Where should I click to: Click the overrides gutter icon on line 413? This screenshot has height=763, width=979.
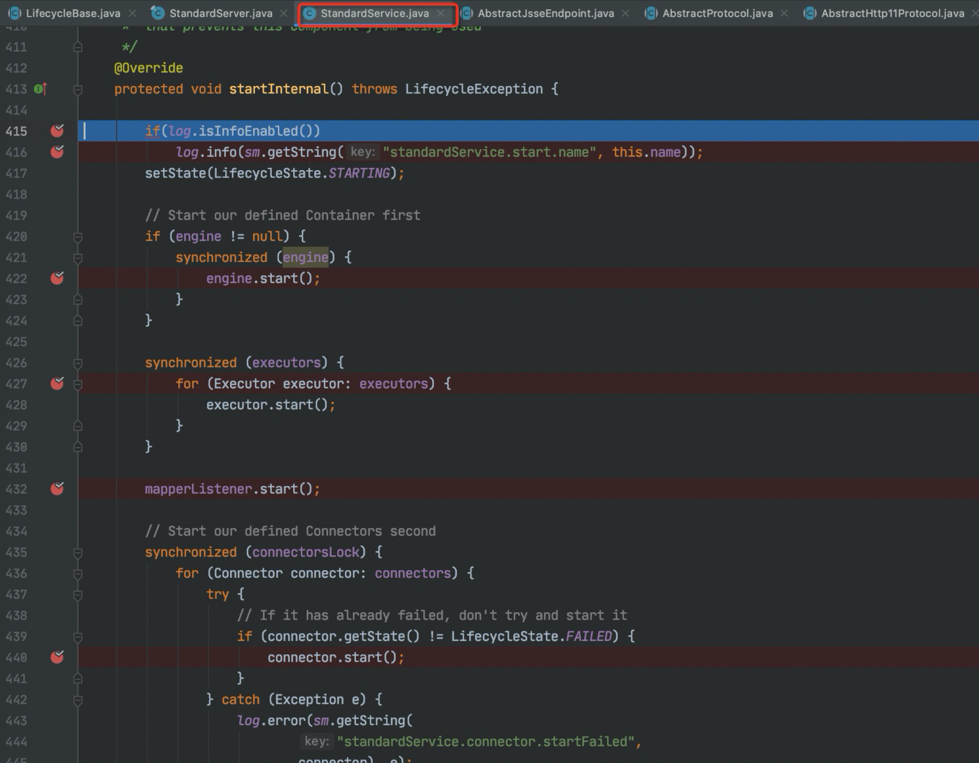coord(40,89)
